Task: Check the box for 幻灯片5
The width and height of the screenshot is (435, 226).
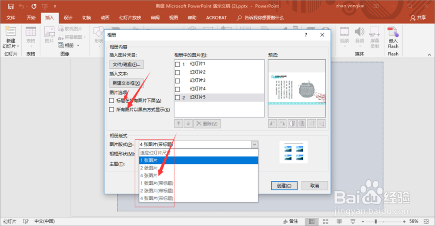Action: 177,98
